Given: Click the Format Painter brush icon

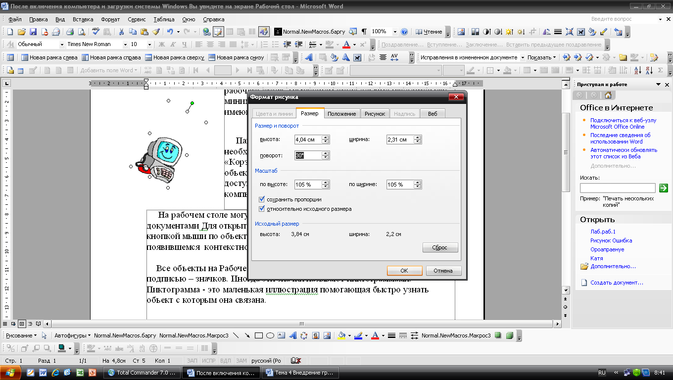Looking at the screenshot, I should (156, 32).
